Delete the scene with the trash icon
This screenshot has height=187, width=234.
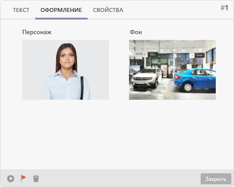(x=36, y=179)
